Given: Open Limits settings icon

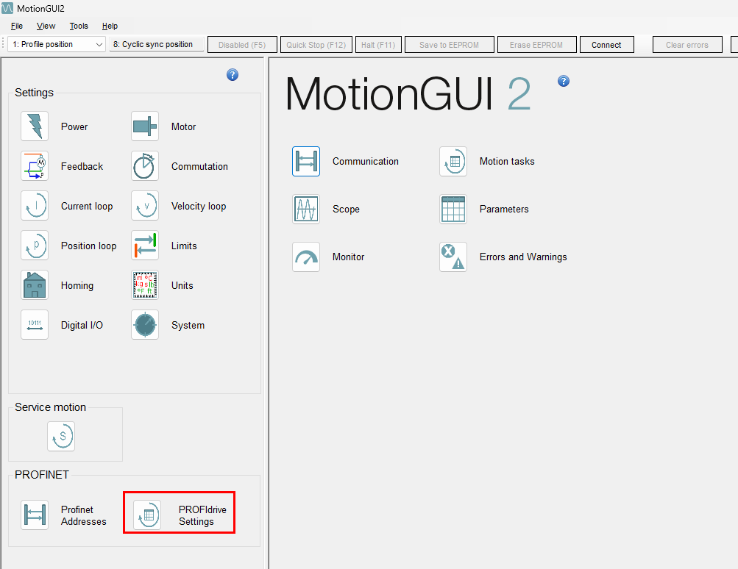Looking at the screenshot, I should click(145, 246).
